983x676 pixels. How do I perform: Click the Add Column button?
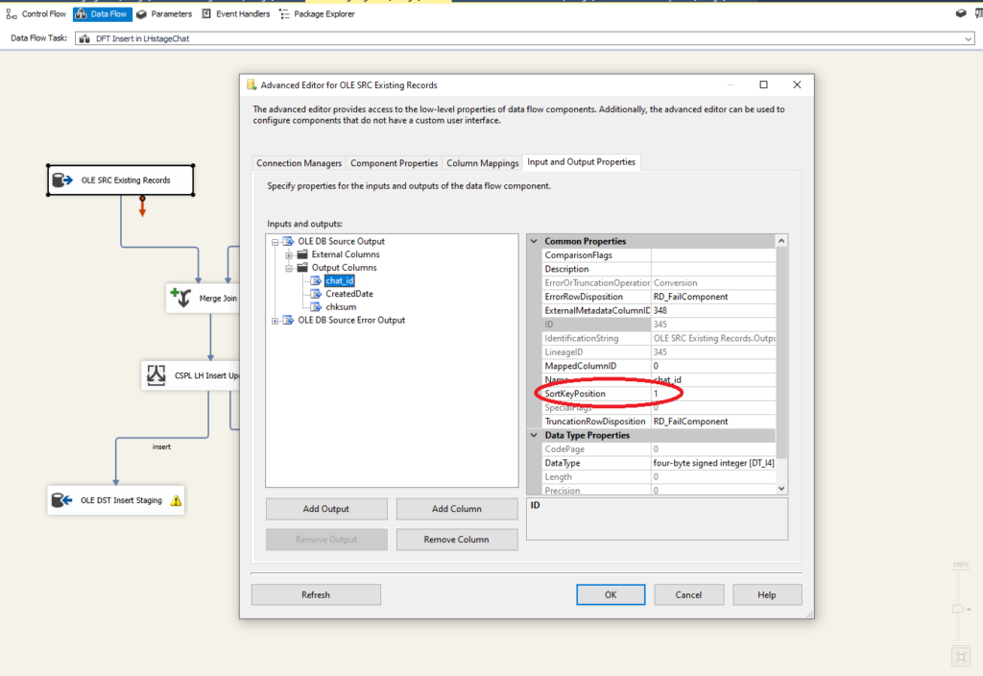pyautogui.click(x=457, y=509)
